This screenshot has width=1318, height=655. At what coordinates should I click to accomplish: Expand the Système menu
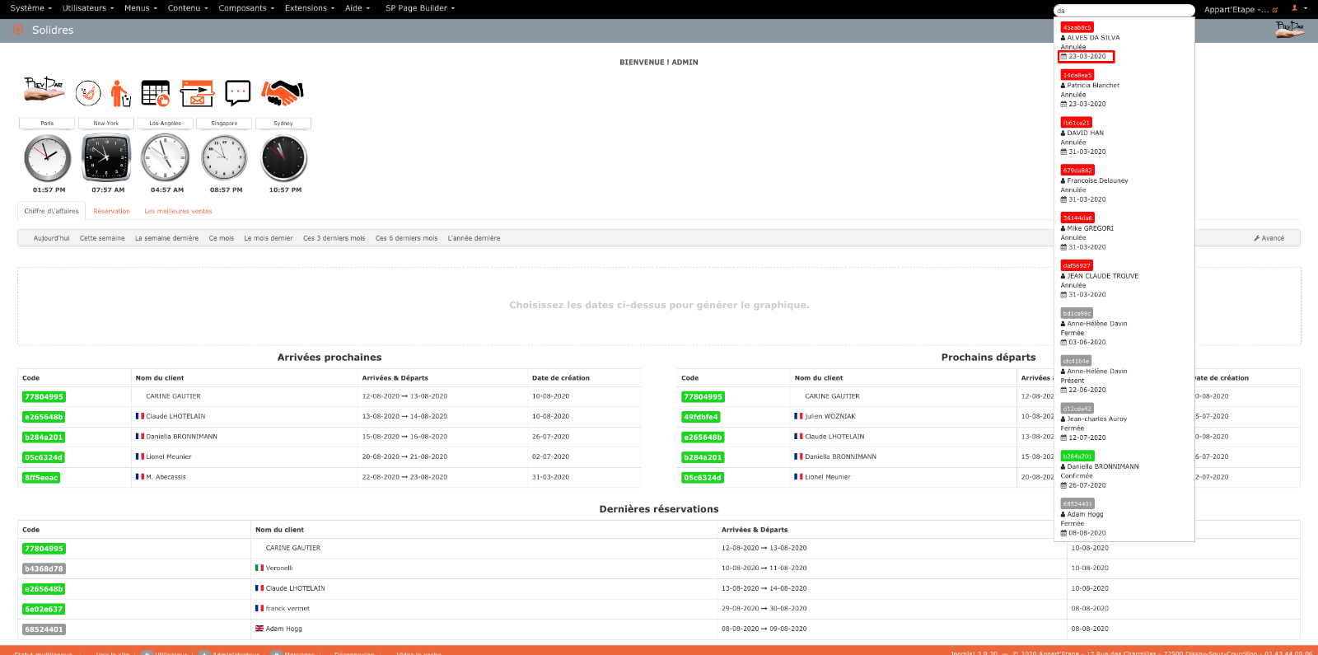30,8
